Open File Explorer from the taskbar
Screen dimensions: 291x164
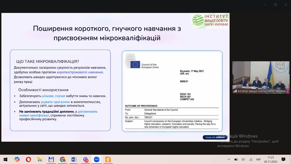tap(40, 160)
